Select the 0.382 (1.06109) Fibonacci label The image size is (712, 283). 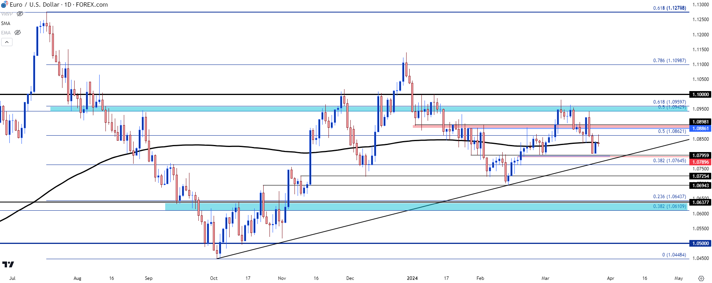pyautogui.click(x=669, y=206)
